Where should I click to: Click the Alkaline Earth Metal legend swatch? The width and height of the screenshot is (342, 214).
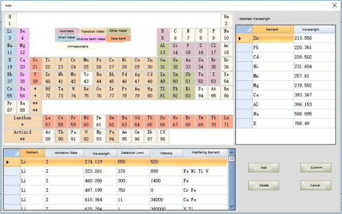coord(91,39)
